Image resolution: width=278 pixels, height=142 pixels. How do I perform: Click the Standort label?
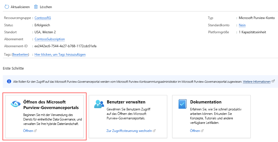click(x=10, y=32)
